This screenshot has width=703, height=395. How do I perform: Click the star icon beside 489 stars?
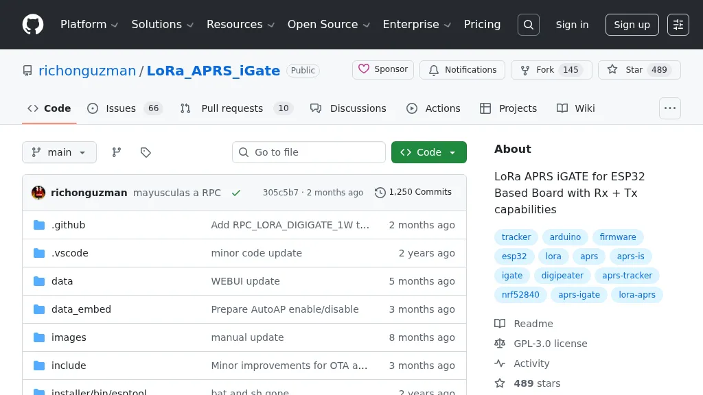[x=500, y=383]
